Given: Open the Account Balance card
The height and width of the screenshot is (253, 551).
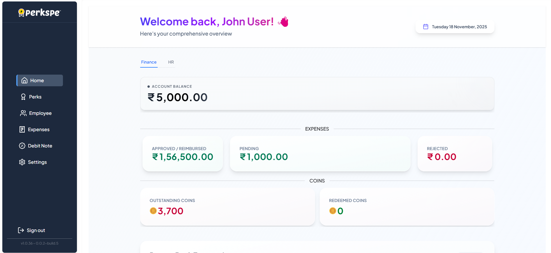Looking at the screenshot, I should tap(317, 94).
